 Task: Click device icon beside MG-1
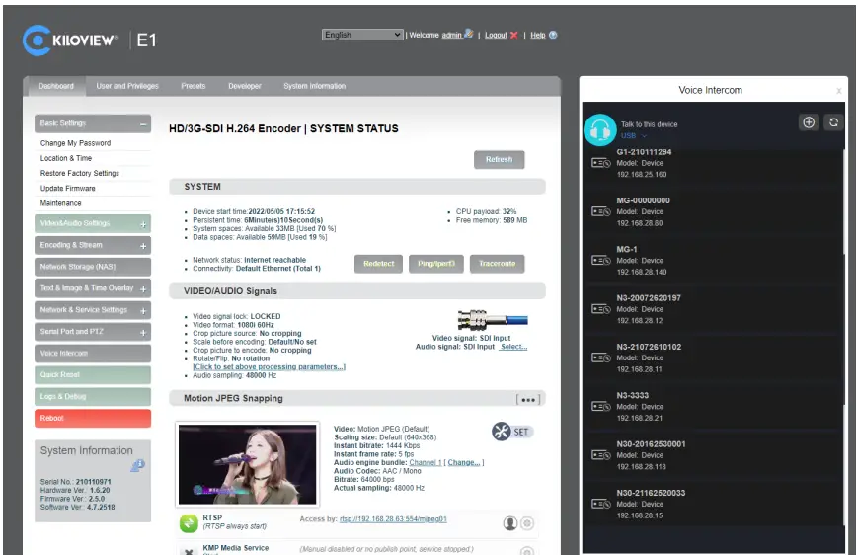[601, 261]
